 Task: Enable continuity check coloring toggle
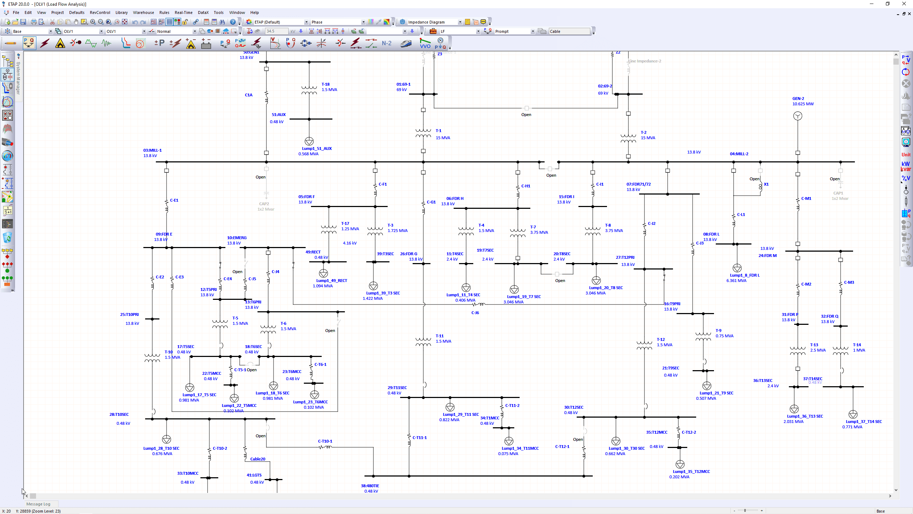point(177,22)
